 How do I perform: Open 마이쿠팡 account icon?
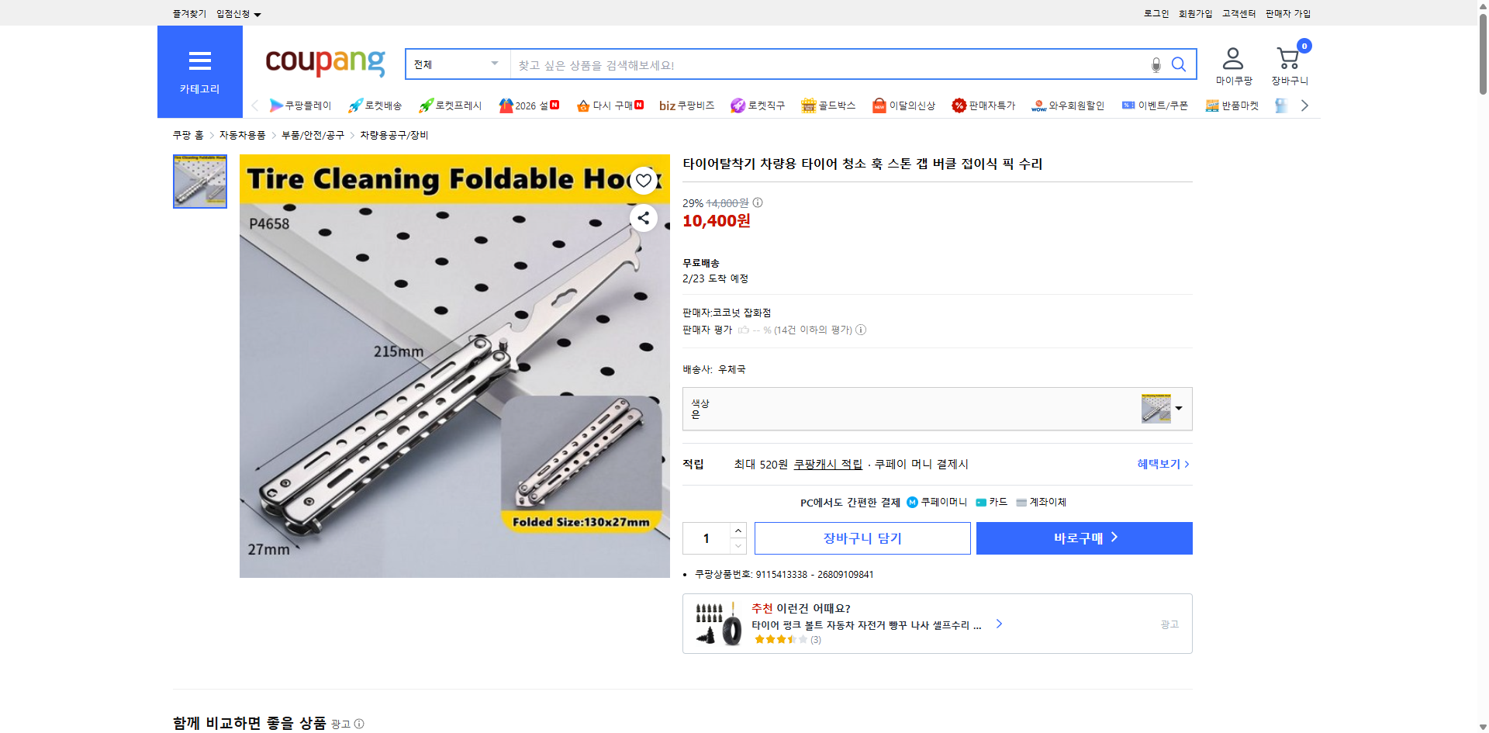coord(1232,56)
